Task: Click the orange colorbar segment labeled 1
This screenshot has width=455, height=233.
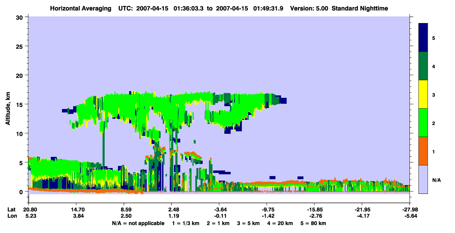Action: pos(423,151)
